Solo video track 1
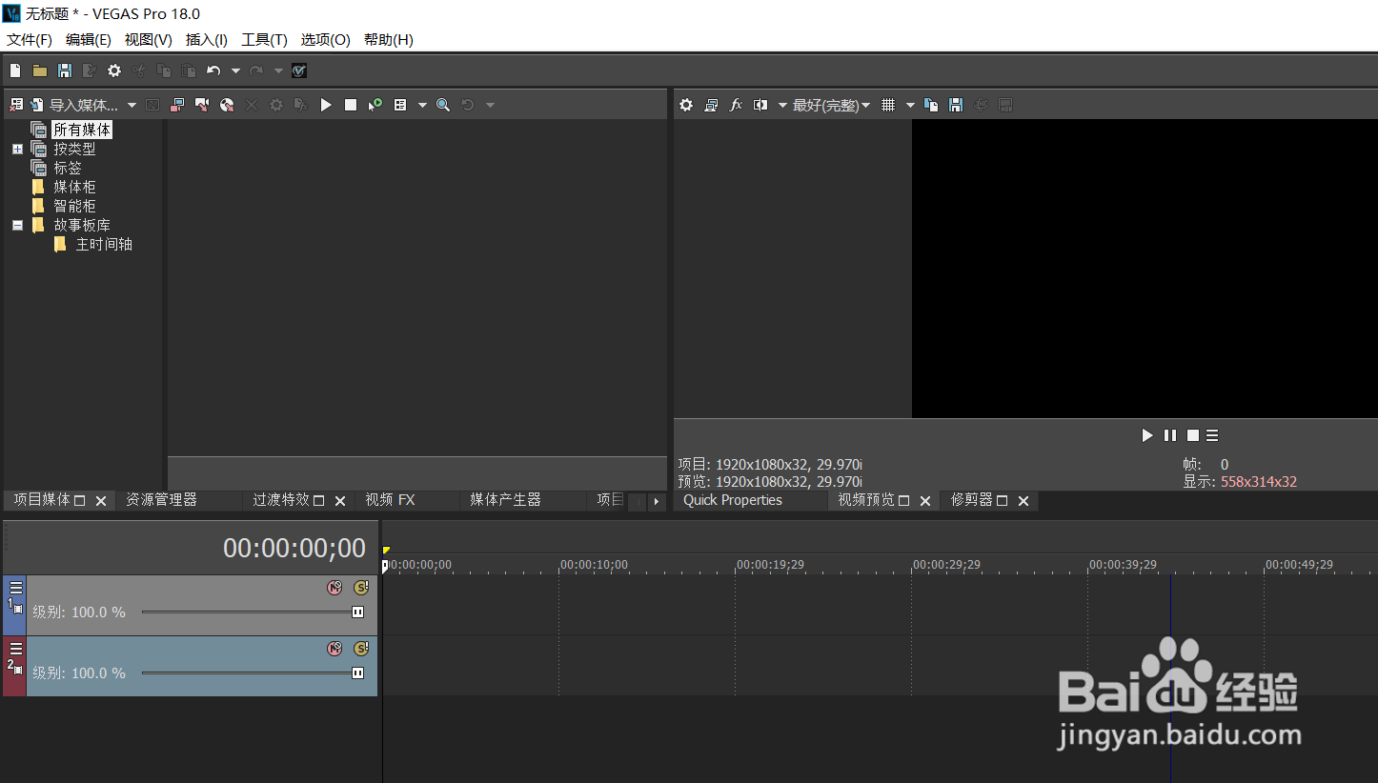 click(x=361, y=588)
